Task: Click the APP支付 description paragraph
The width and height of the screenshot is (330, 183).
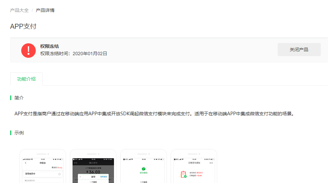Action: [x=154, y=114]
